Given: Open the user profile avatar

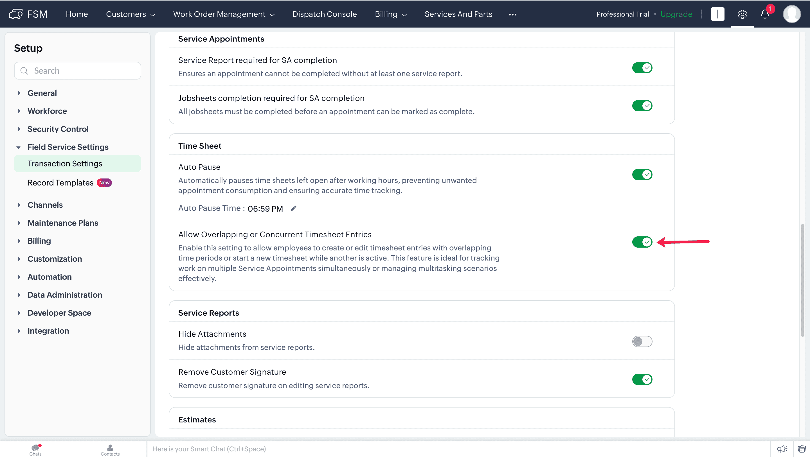Looking at the screenshot, I should [792, 14].
